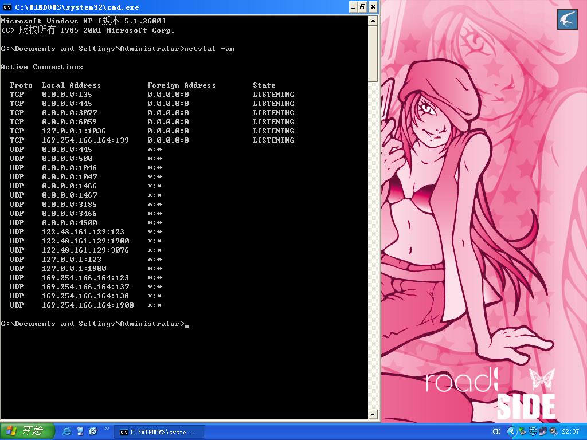Launch Internet Explorer from Quick Launch
Screen dimensions: 587x440
(66, 431)
